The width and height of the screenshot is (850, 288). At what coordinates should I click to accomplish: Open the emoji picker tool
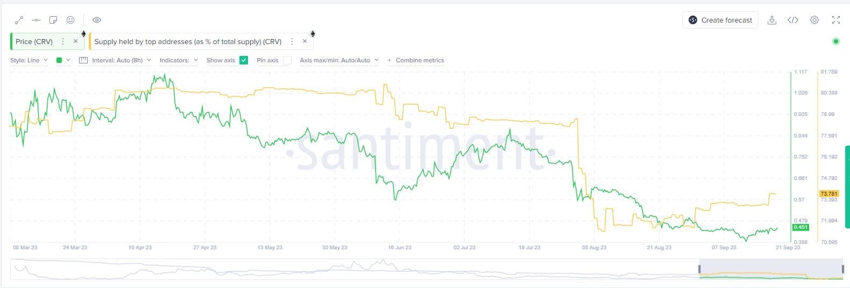pyautogui.click(x=70, y=20)
